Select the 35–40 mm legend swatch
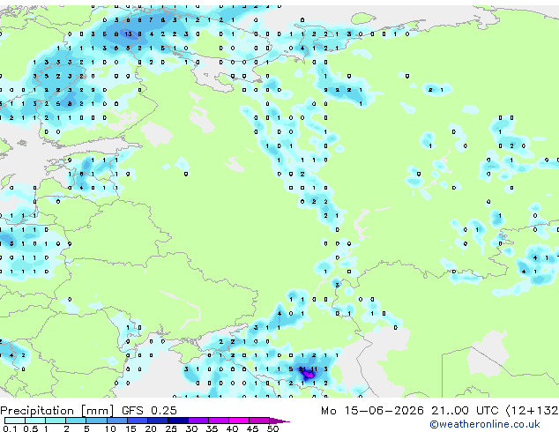The image size is (559, 432). (x=218, y=421)
